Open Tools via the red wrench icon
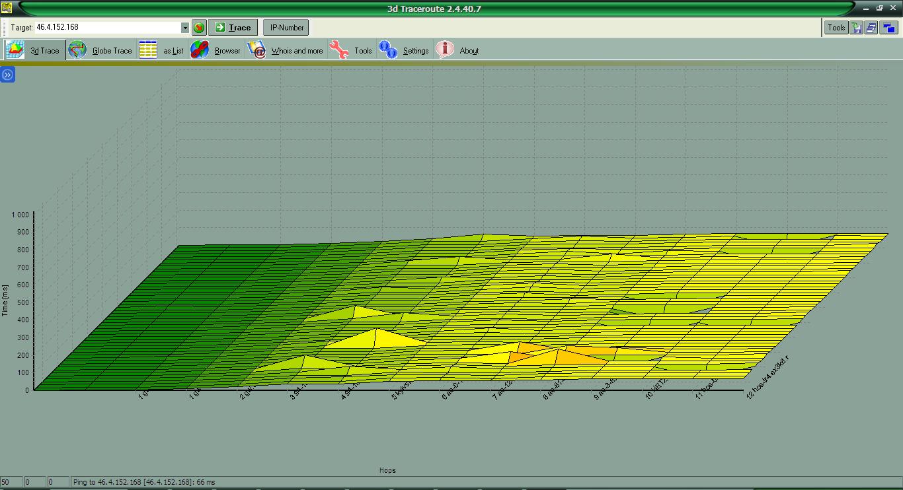This screenshot has height=490, width=903. (351, 51)
